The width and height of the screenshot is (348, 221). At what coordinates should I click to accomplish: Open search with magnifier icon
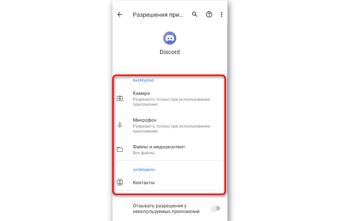coord(195,14)
